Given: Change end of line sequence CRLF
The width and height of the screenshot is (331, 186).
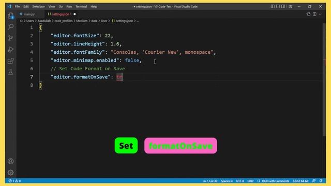Looking at the screenshot, I should [x=250, y=181].
